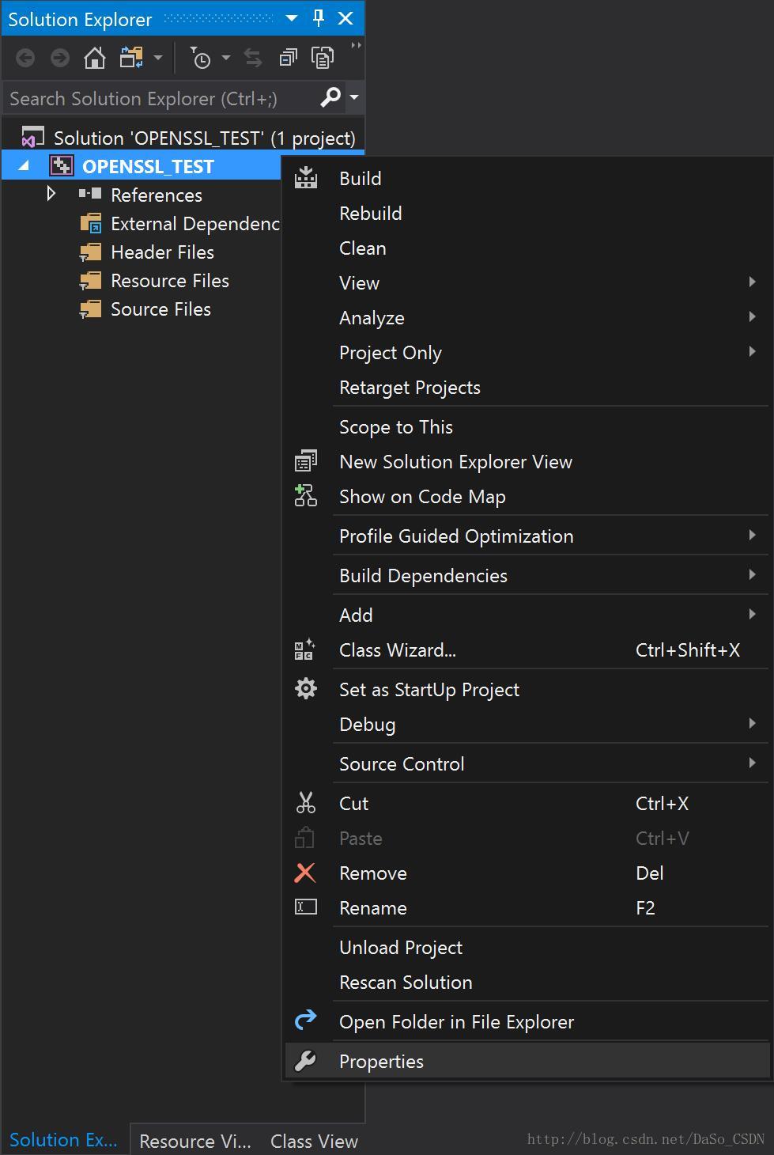Select the Header Files folder
Viewport: 774px width, 1155px height.
pos(162,252)
